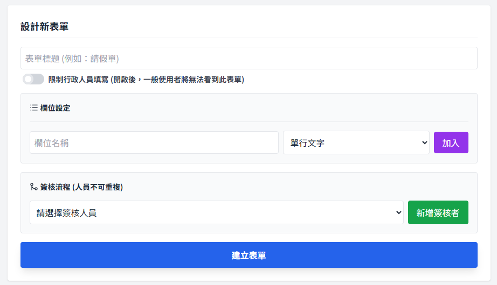Image resolution: width=497 pixels, height=285 pixels.
Task: Submit with the blue 建立表單 button
Action: 248,255
